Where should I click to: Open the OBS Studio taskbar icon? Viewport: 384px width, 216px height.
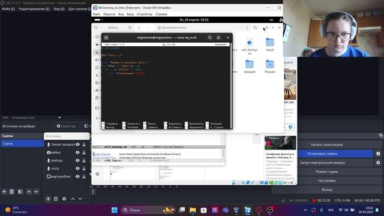click(269, 210)
